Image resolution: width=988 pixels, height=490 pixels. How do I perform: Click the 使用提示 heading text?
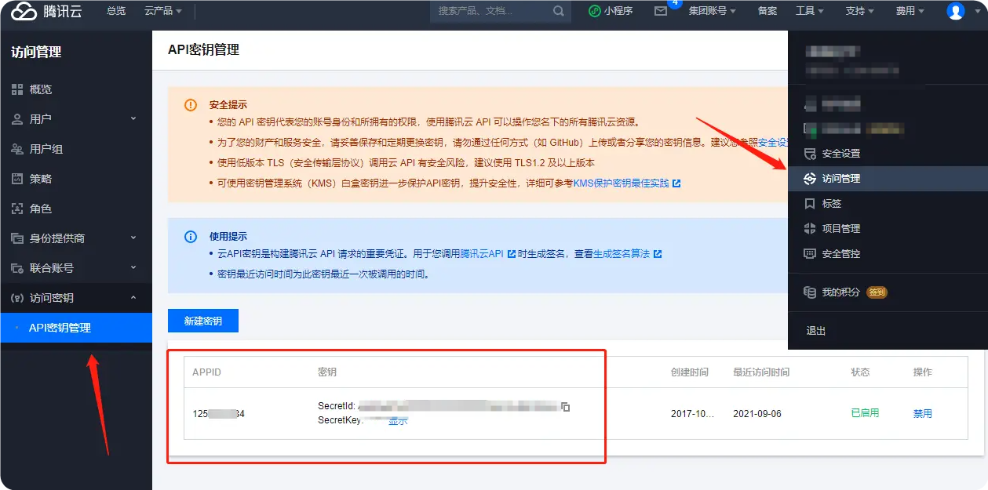click(228, 237)
